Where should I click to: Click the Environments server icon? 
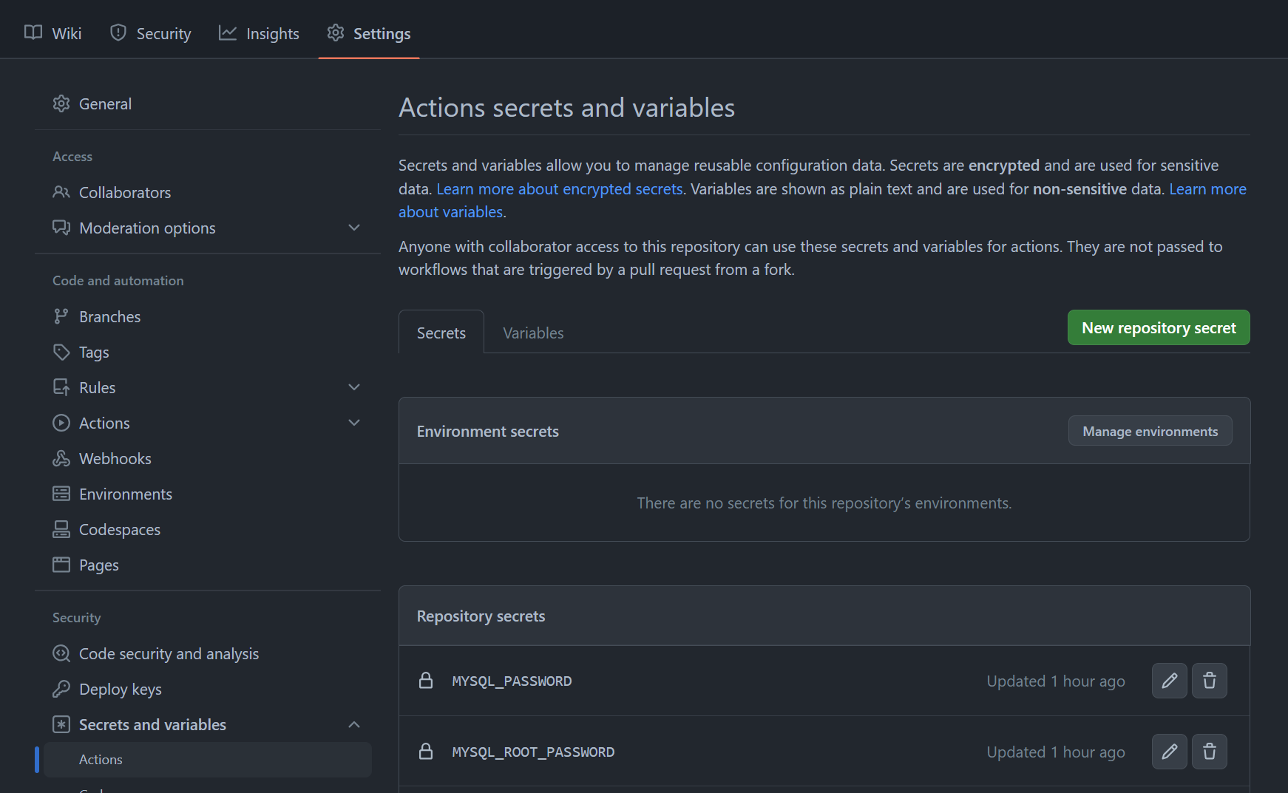(x=61, y=494)
